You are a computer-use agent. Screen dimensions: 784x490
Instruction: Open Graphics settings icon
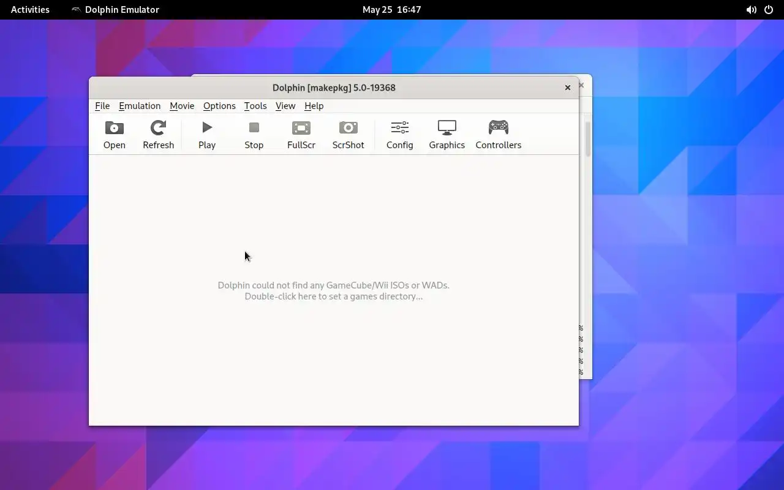(x=447, y=127)
